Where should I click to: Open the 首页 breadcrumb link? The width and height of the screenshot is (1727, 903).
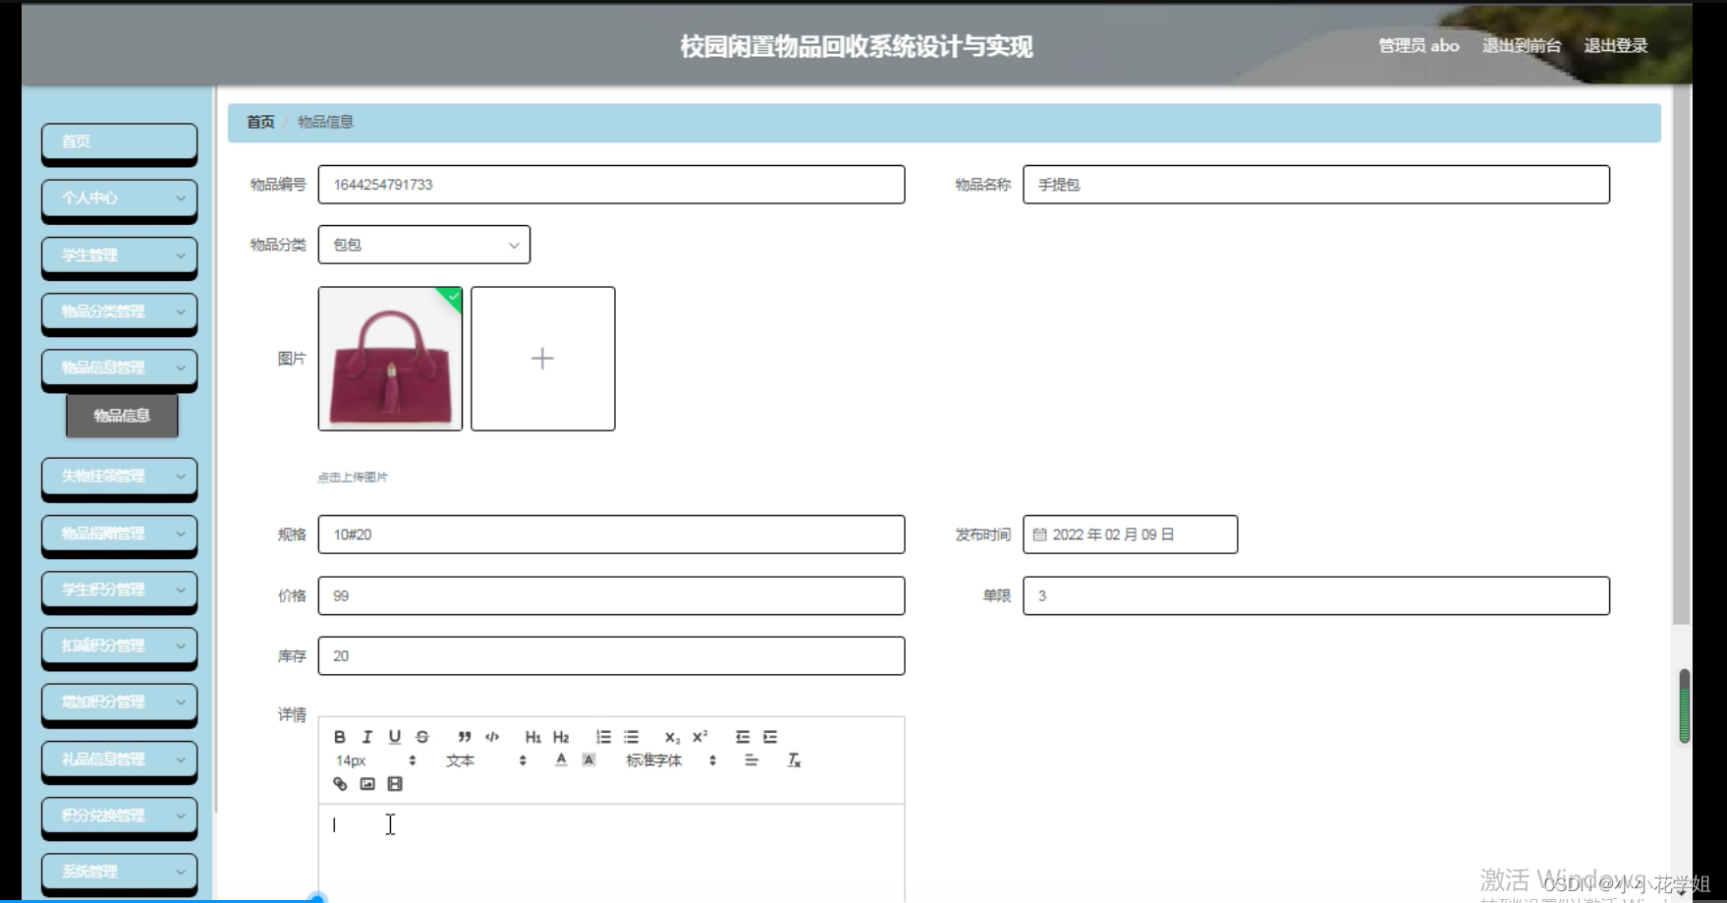coord(258,122)
